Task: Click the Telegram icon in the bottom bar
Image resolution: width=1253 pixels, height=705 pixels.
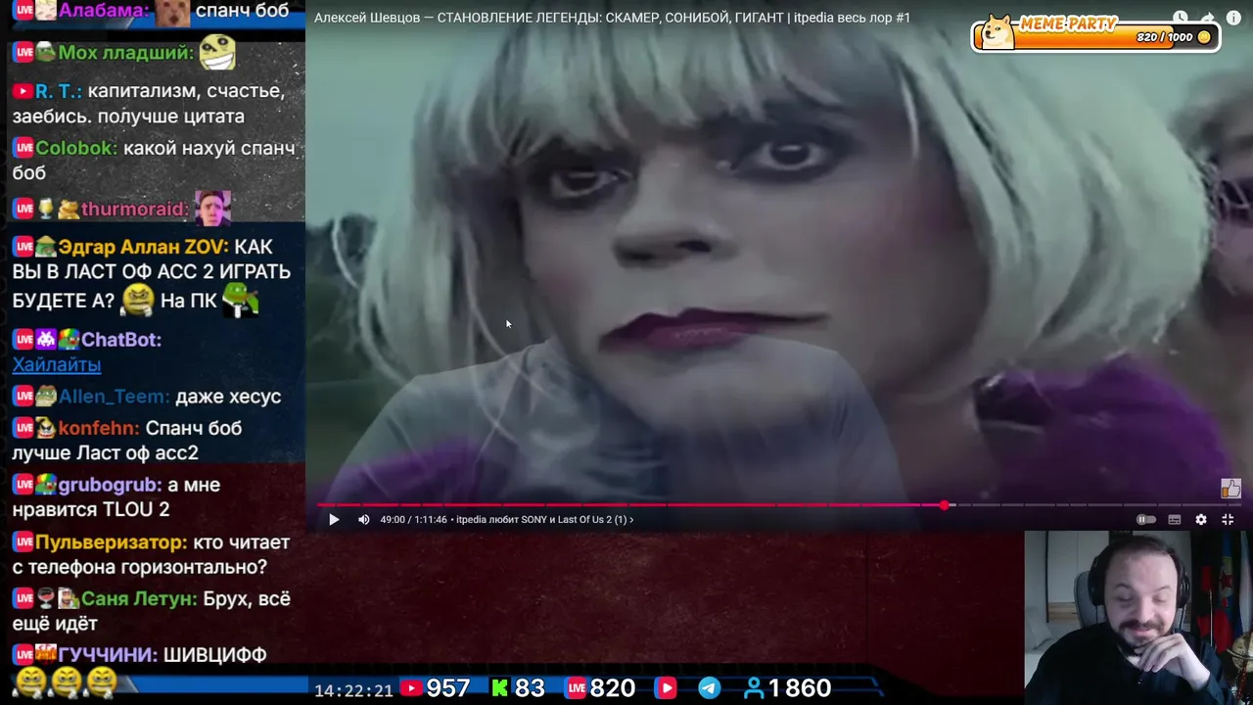Action: click(710, 688)
